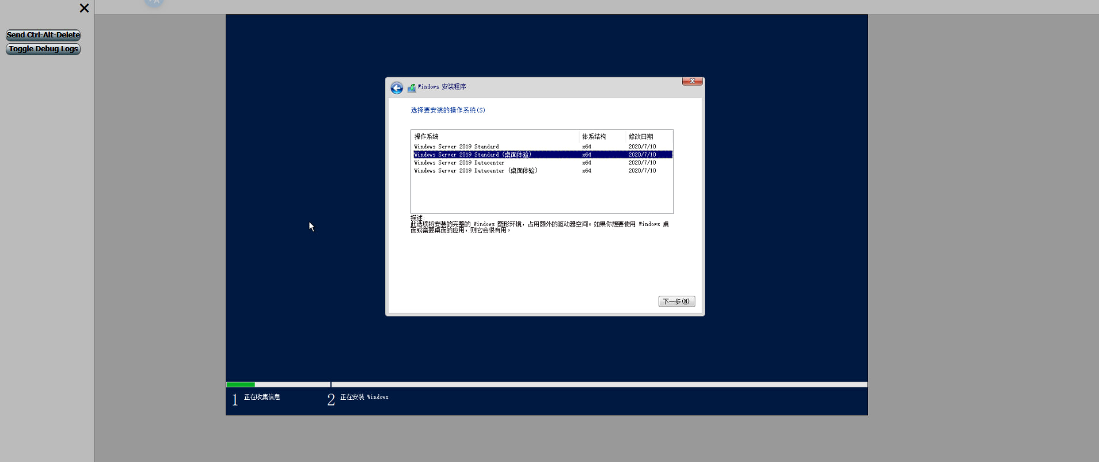Select Windows Server 2019 Standard (桌面体验) row
Screen dimensions: 1099x462
pos(542,155)
